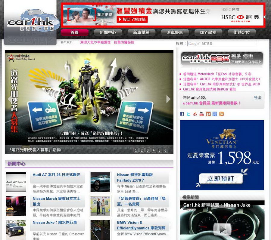The image size is (271, 240).
Task: Open AUTOZ 汽車黑盒 winners list link
Action: [222, 79]
